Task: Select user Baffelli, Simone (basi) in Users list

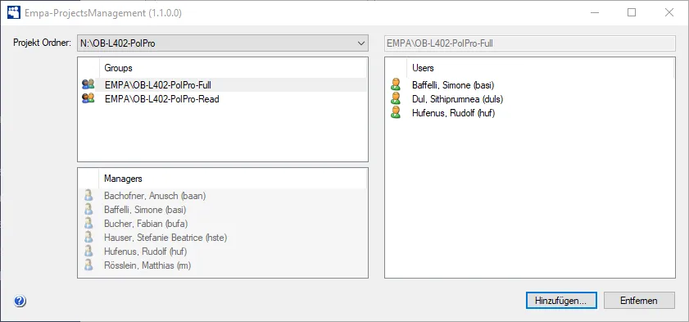Action: point(453,84)
